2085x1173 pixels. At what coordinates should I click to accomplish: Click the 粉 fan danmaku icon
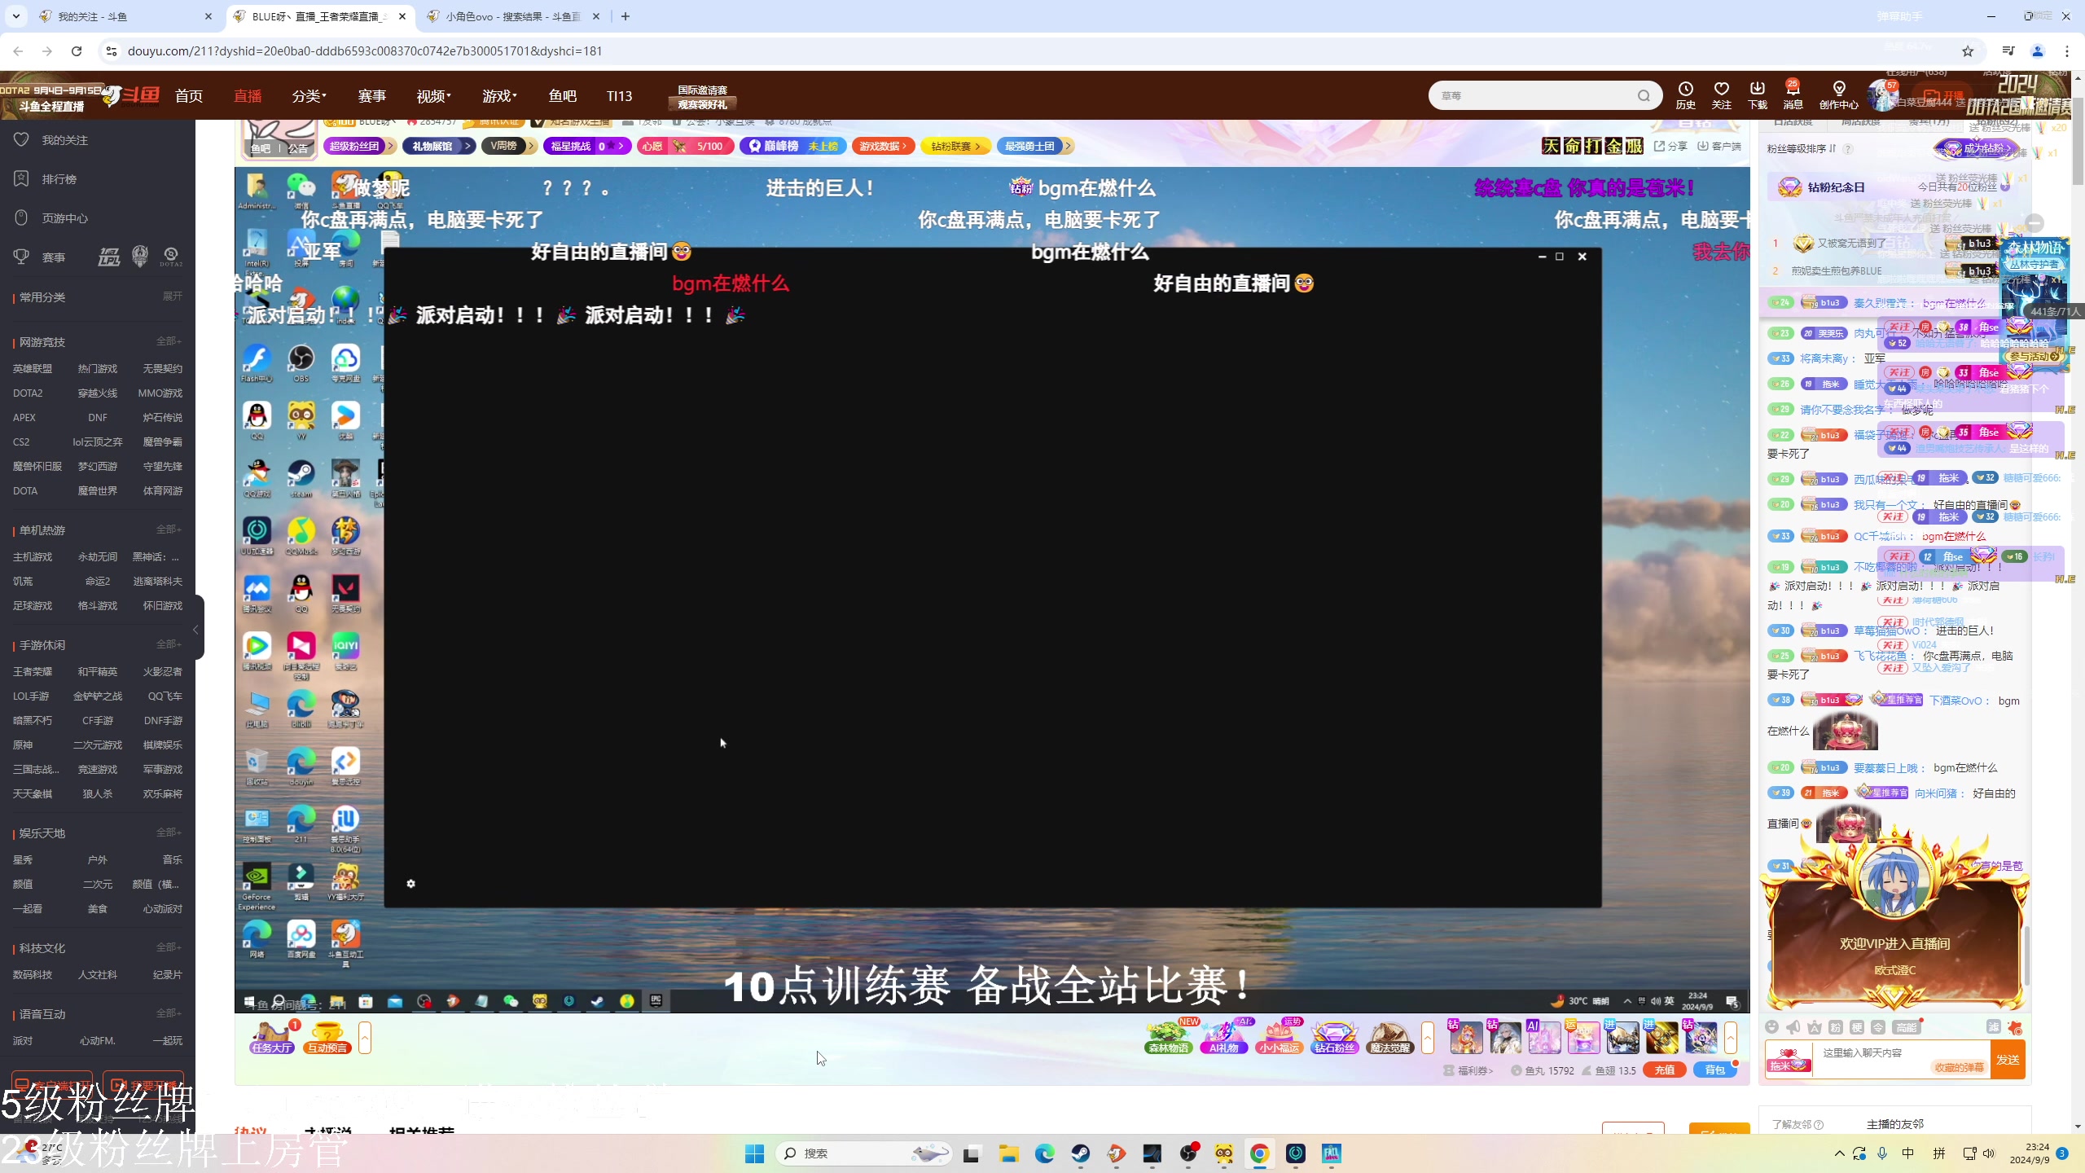(x=1835, y=1027)
